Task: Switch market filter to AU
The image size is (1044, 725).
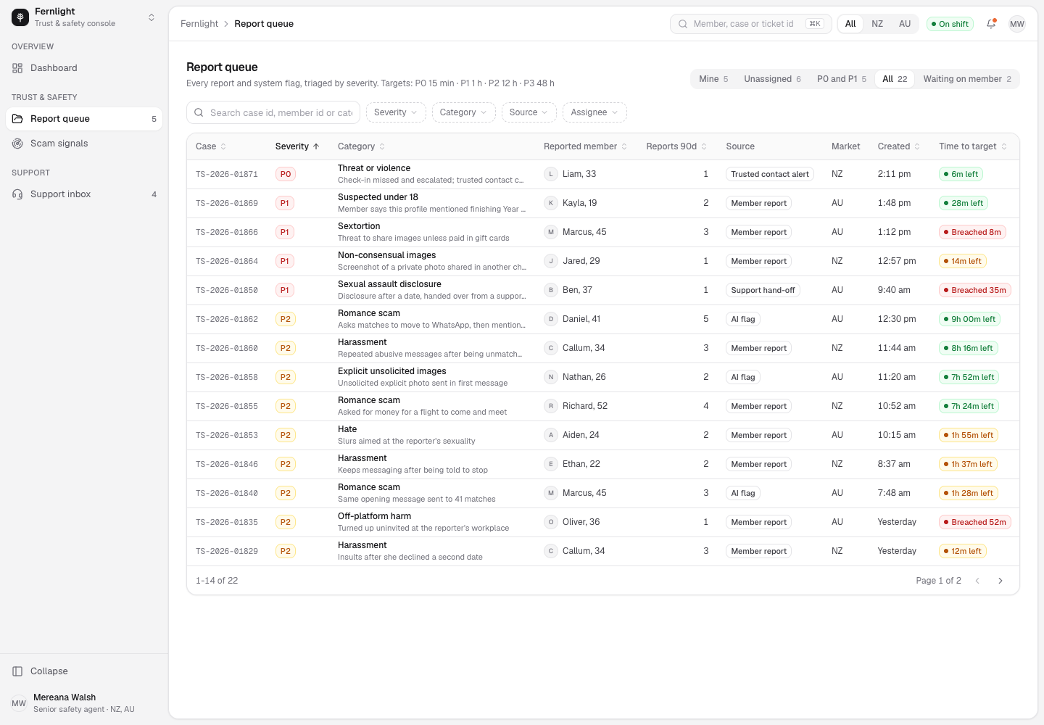Action: click(x=905, y=24)
